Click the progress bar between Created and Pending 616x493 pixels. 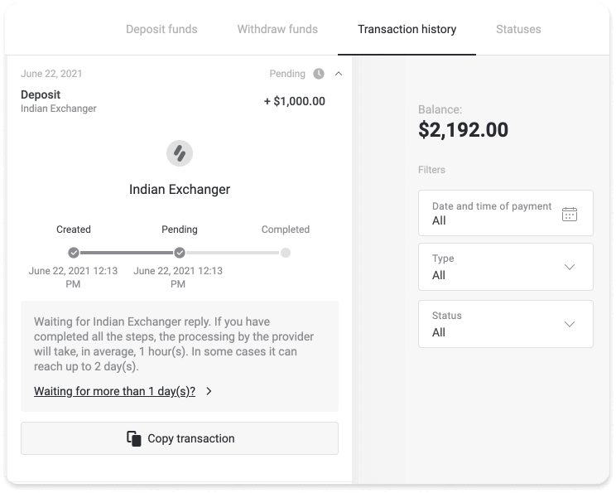pyautogui.click(x=127, y=253)
